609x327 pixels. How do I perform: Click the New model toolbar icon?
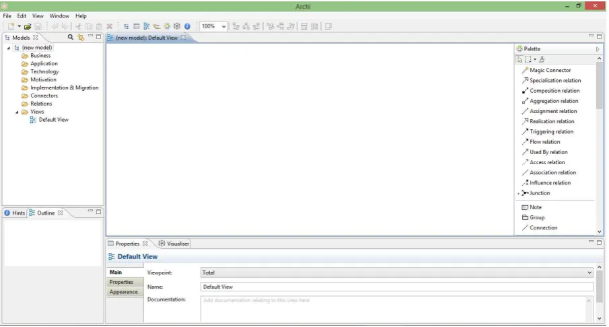[11, 26]
